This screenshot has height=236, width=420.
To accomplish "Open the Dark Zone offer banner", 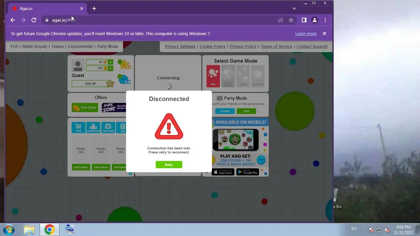I will [x=114, y=108].
